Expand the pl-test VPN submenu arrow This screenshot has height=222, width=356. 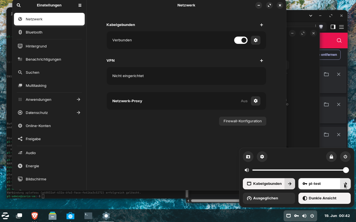tap(345, 184)
